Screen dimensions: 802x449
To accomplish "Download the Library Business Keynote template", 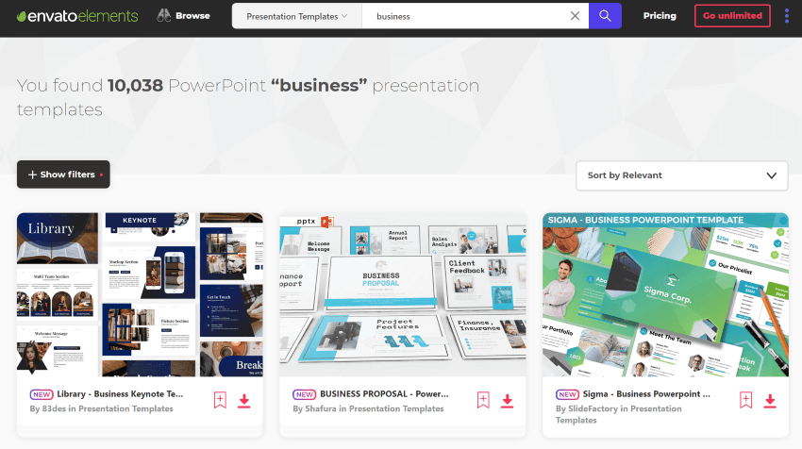I will (244, 400).
